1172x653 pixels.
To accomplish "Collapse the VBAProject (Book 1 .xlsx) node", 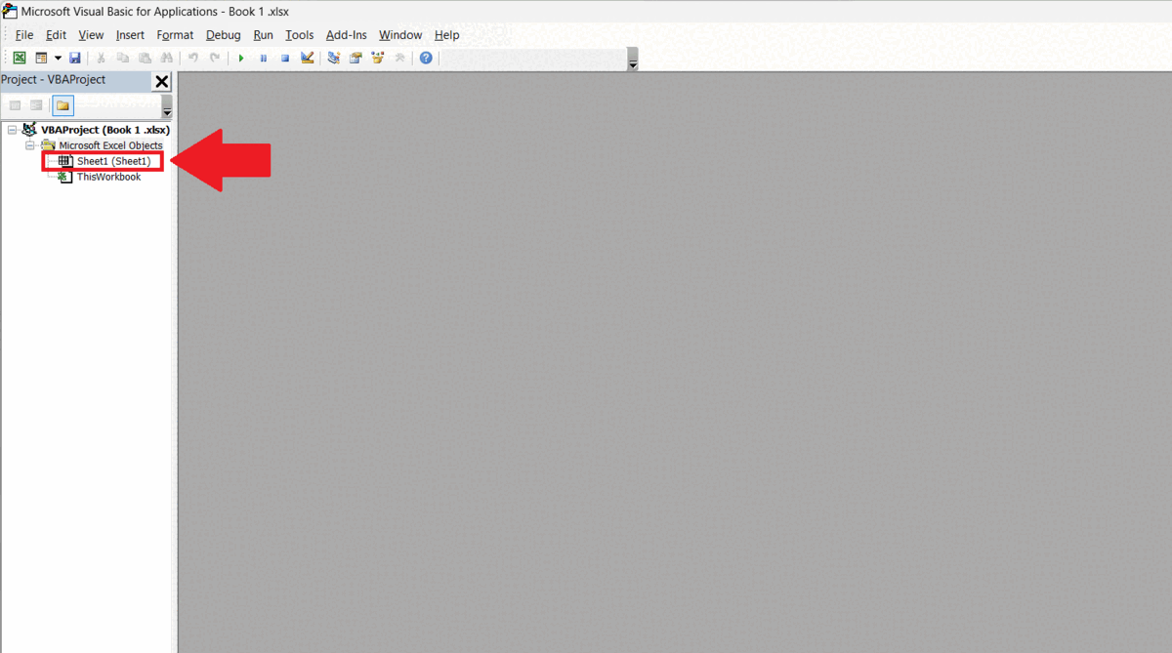I will coord(13,129).
